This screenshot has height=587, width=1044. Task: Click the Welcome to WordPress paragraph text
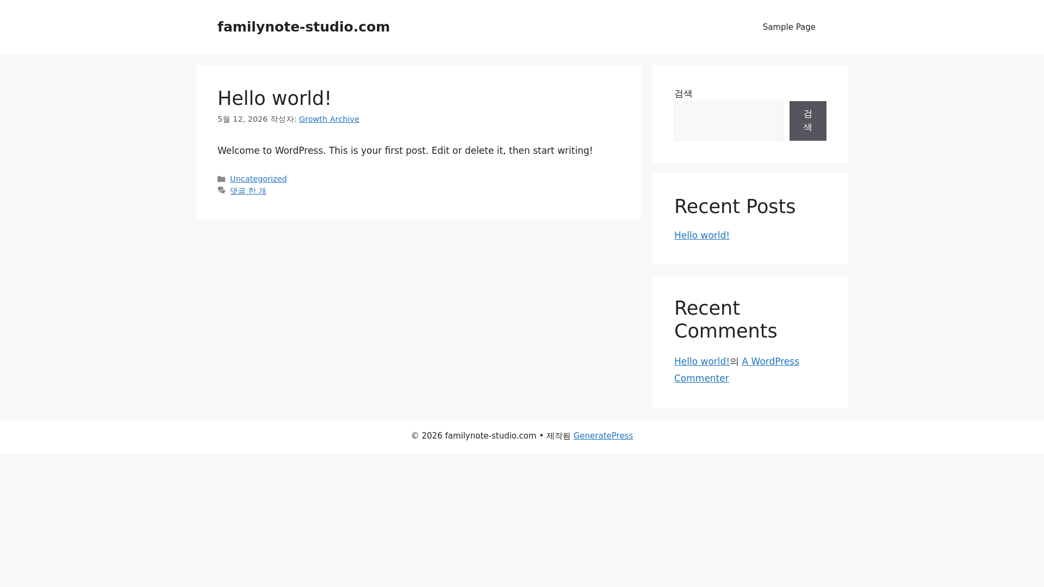click(405, 151)
